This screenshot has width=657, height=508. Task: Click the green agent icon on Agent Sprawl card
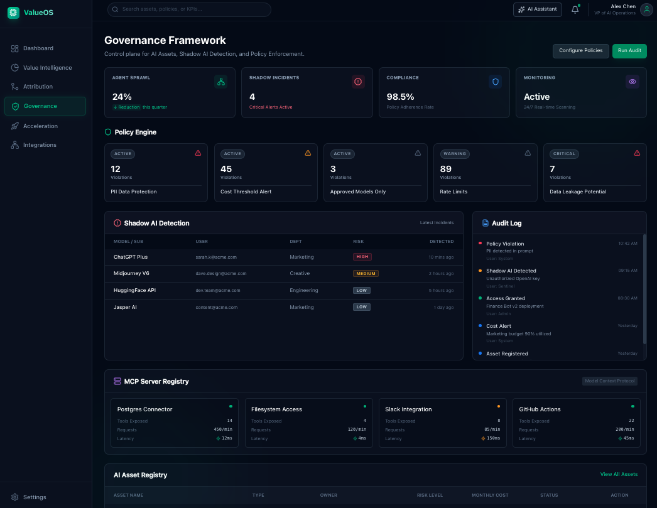220,82
